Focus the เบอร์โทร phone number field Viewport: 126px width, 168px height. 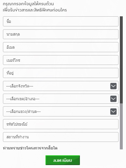(x=61, y=60)
